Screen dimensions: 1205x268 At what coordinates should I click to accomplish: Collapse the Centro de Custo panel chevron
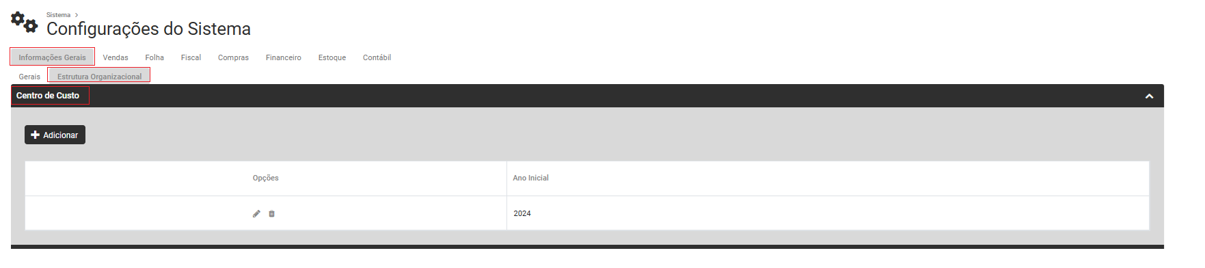(1149, 96)
